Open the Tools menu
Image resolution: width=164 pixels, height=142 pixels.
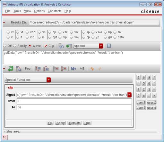17,11
